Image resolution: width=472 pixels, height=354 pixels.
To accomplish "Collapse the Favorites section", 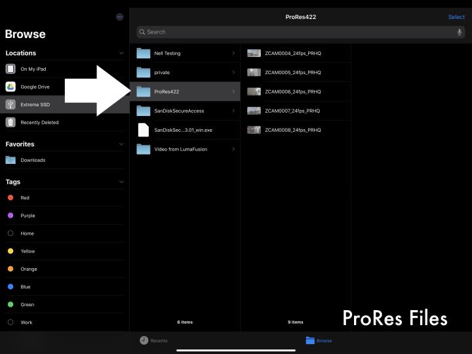I will [x=121, y=144].
